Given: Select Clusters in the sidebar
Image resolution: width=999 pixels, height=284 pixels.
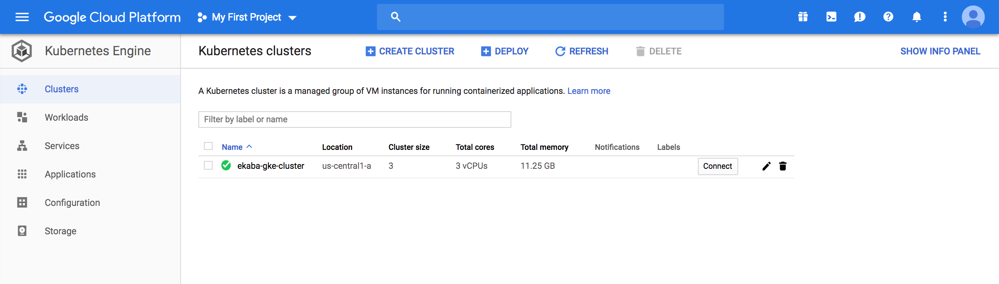Looking at the screenshot, I should 90,89.
